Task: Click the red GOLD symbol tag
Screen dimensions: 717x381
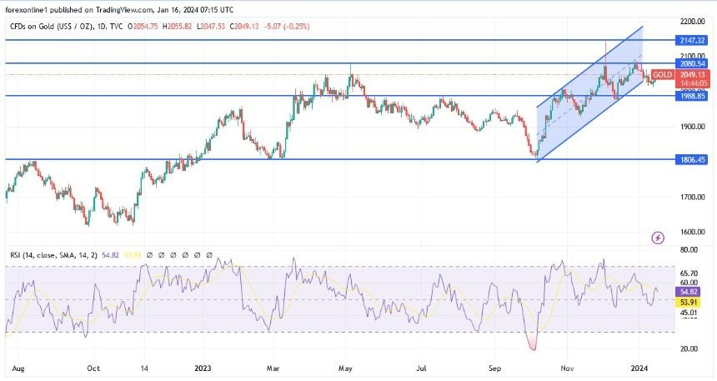Action: 662,74
